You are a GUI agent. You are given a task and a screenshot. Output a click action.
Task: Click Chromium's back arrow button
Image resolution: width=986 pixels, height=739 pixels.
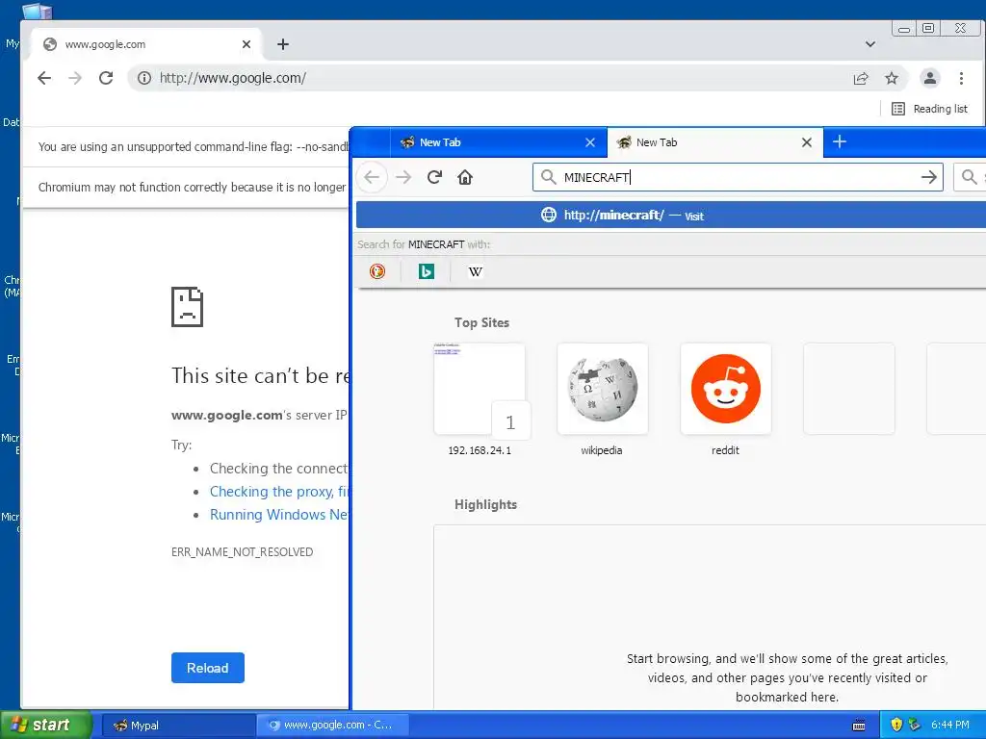click(x=44, y=78)
